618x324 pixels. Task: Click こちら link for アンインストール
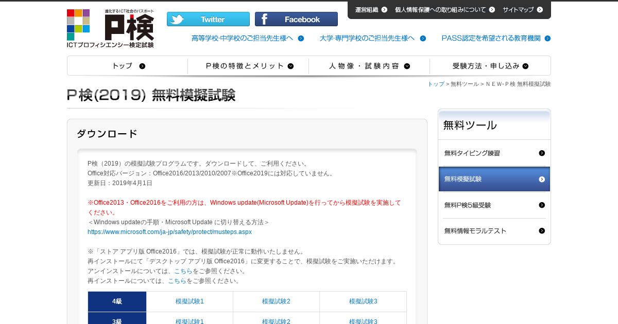[x=183, y=271]
